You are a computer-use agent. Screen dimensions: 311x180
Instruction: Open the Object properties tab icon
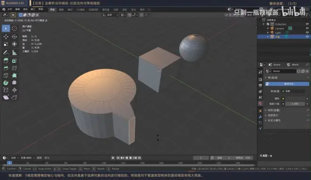(x=261, y=111)
